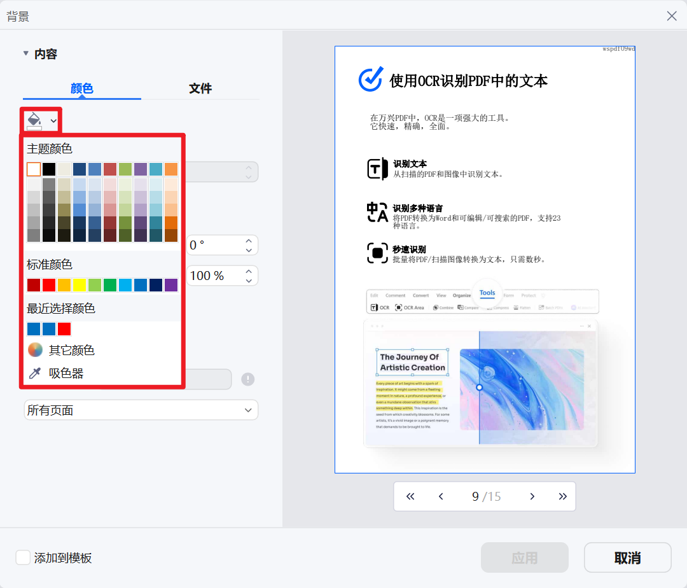Open 其它颜色 via the color wheel icon

[34, 349]
